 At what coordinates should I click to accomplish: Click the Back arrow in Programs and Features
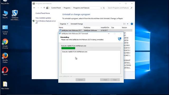point(34,8)
